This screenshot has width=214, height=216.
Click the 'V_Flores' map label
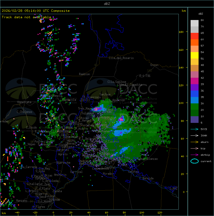[39, 207]
